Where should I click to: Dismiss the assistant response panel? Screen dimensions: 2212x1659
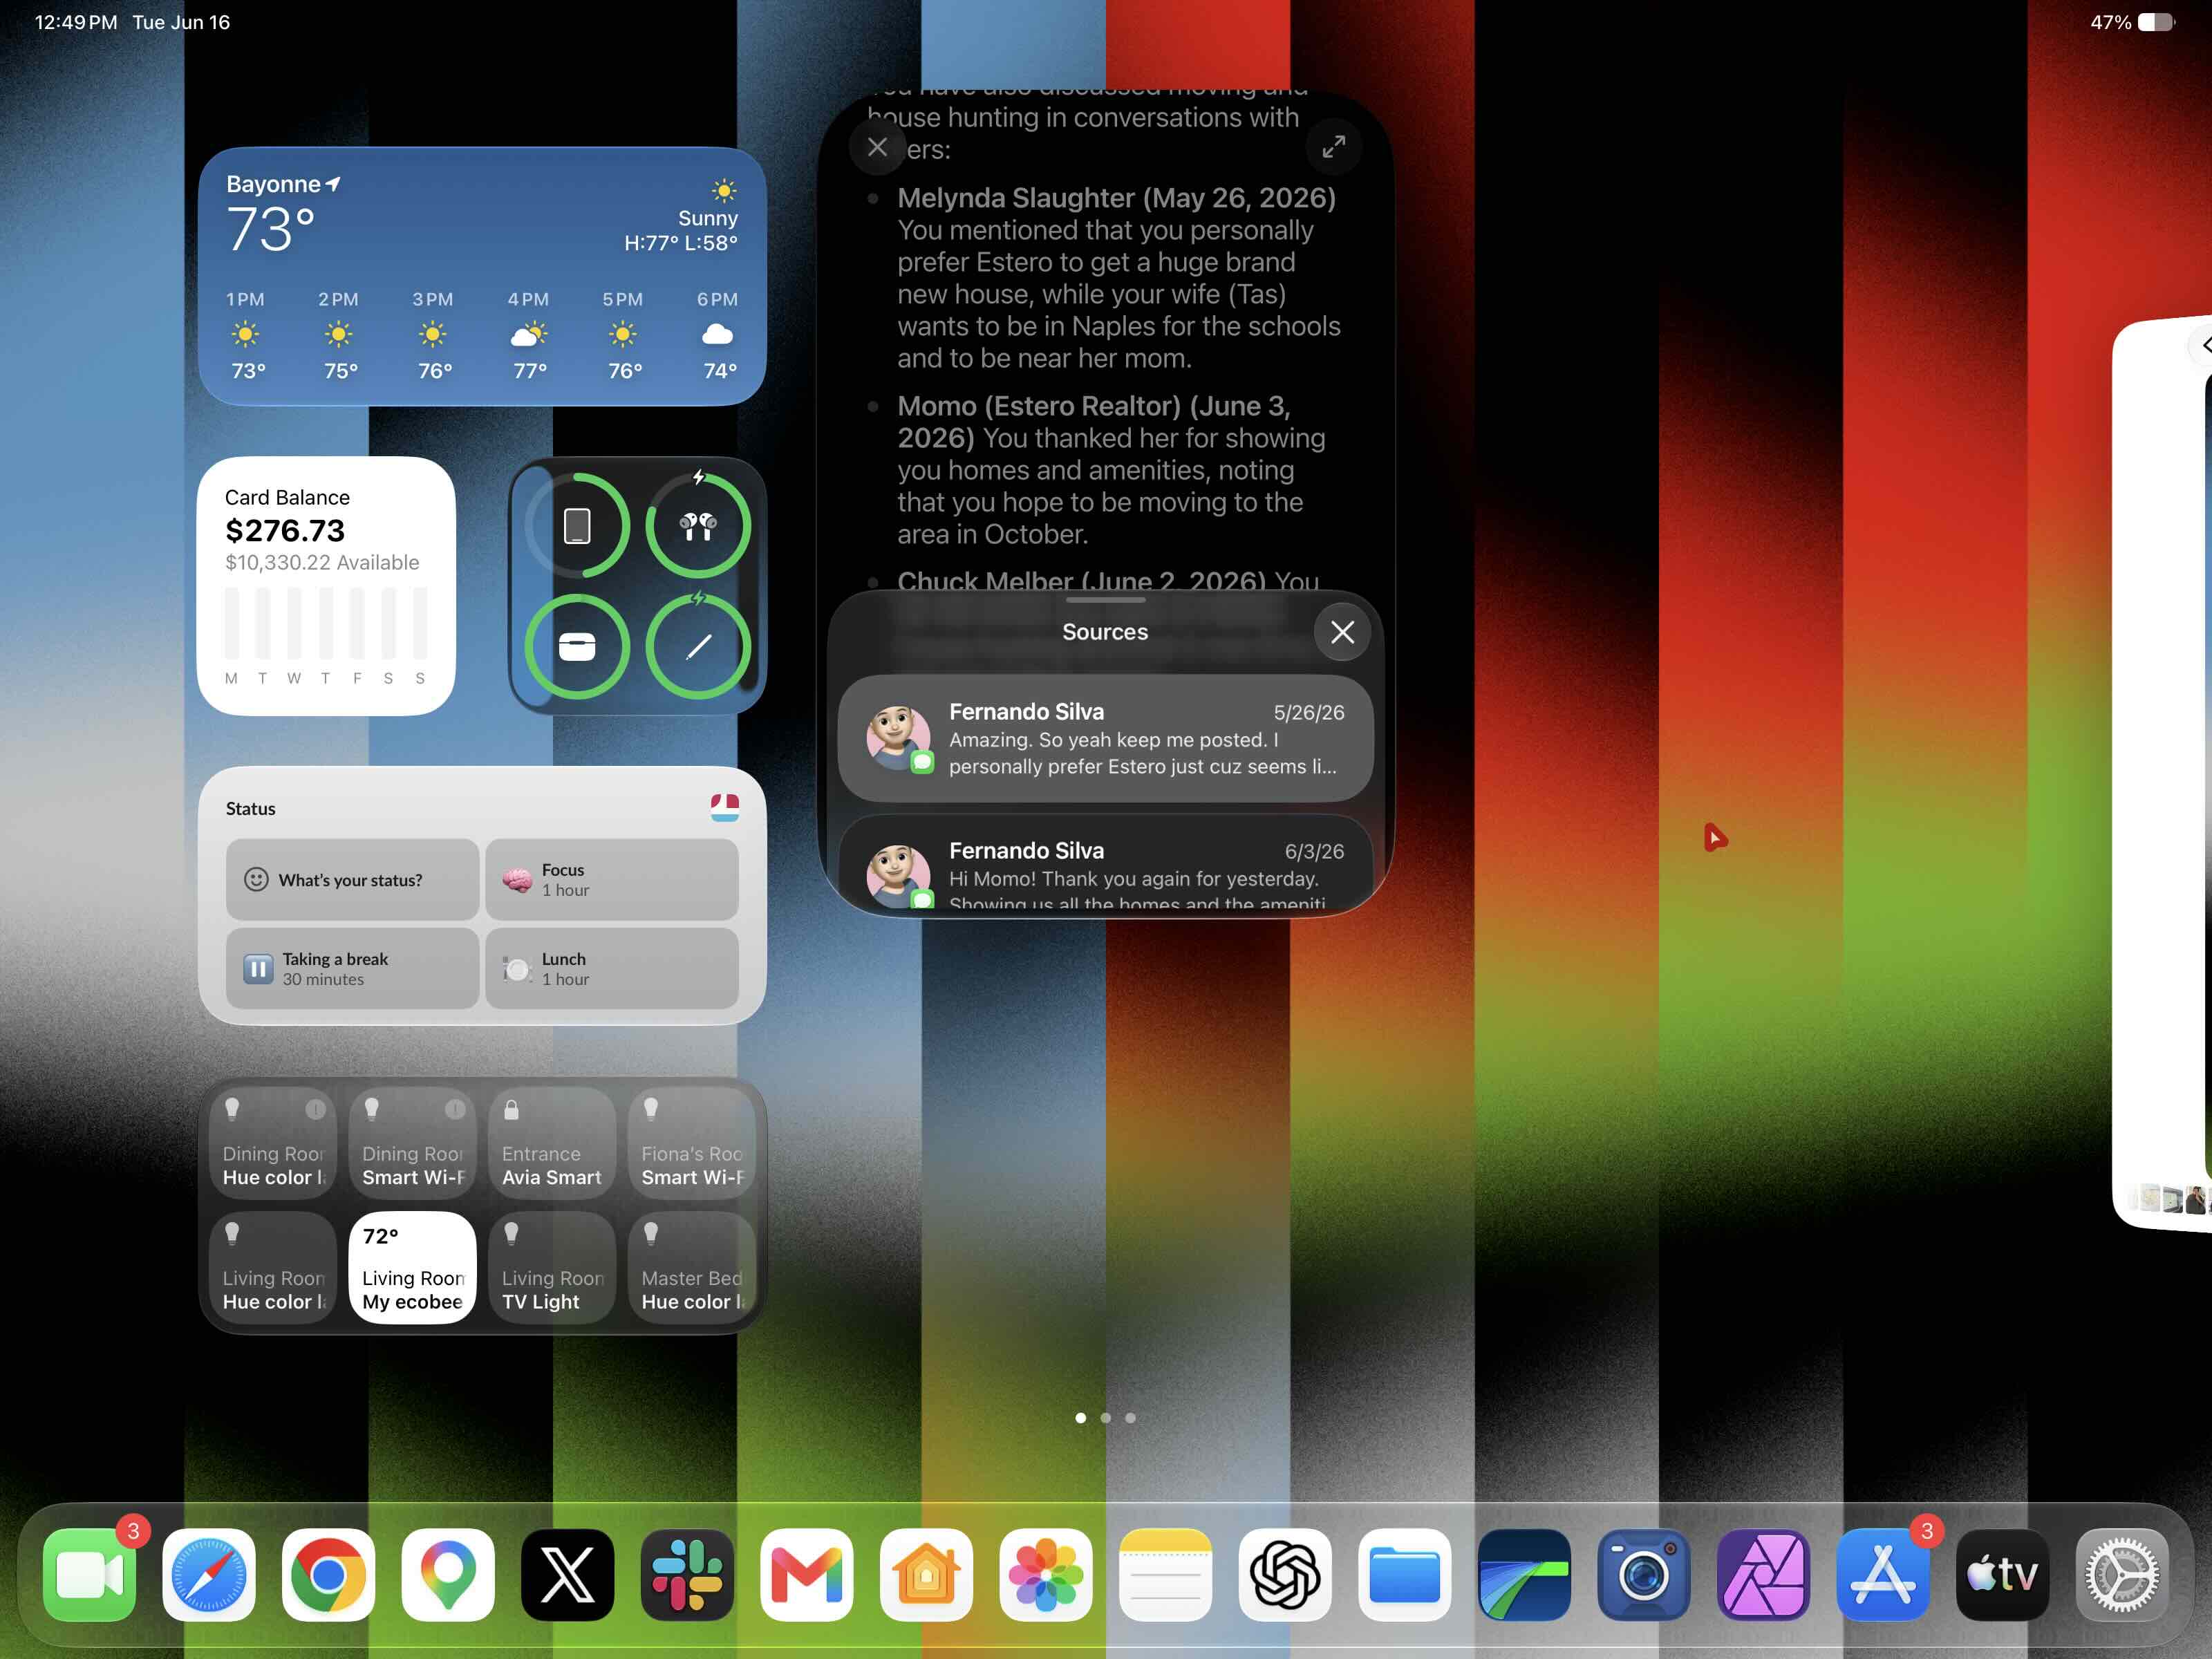click(x=878, y=147)
